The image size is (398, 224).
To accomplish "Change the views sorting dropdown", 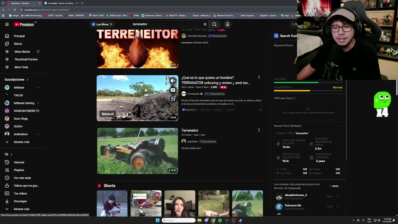I will click(x=335, y=186).
